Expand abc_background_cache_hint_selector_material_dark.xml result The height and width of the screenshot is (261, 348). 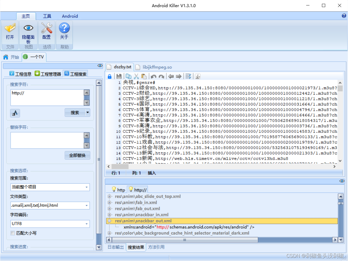pos(109,233)
